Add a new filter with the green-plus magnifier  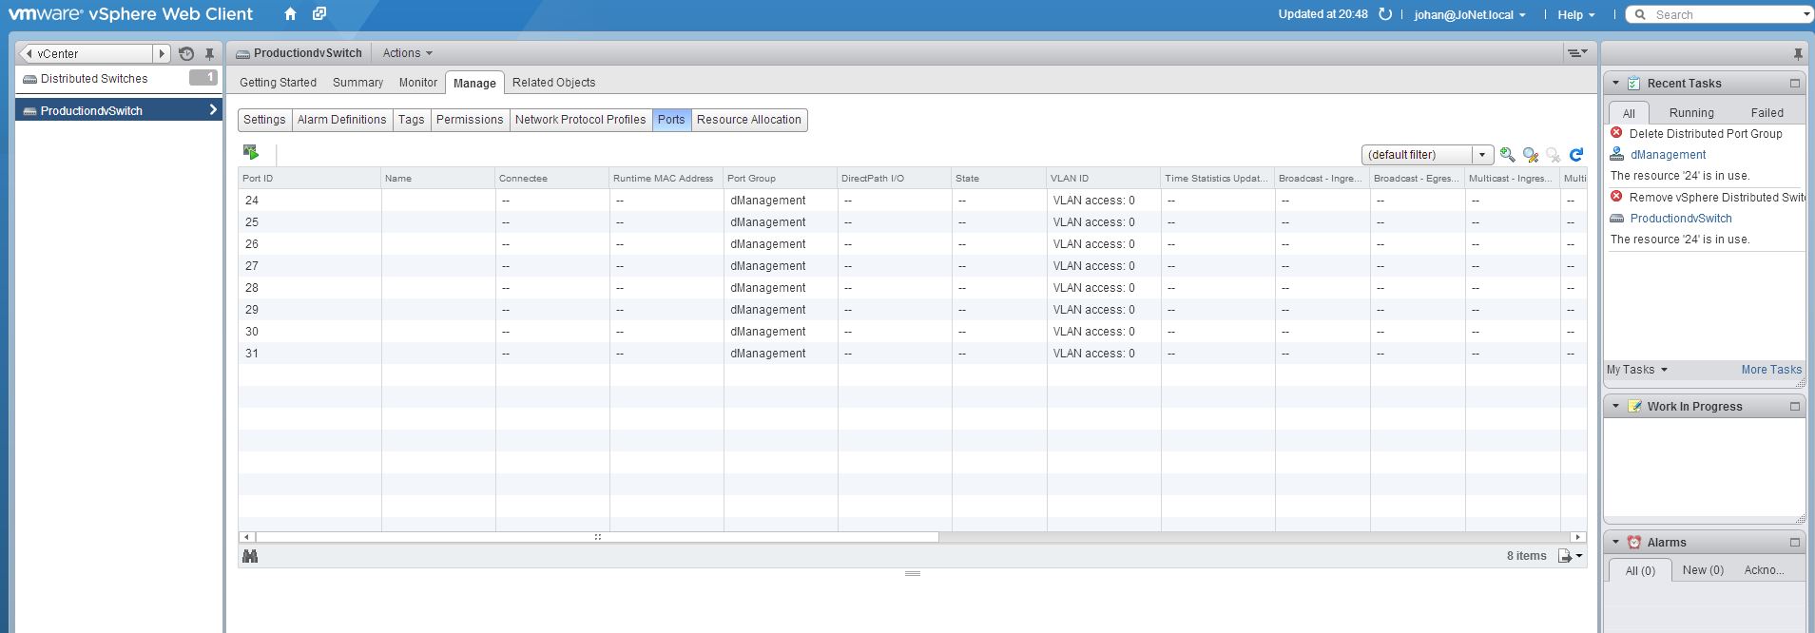tap(1507, 154)
